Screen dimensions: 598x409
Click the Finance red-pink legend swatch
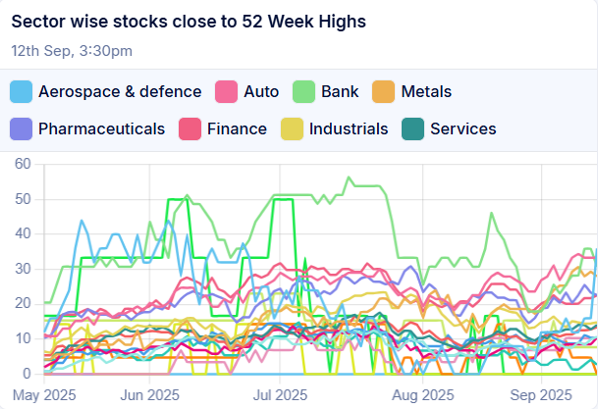click(190, 128)
